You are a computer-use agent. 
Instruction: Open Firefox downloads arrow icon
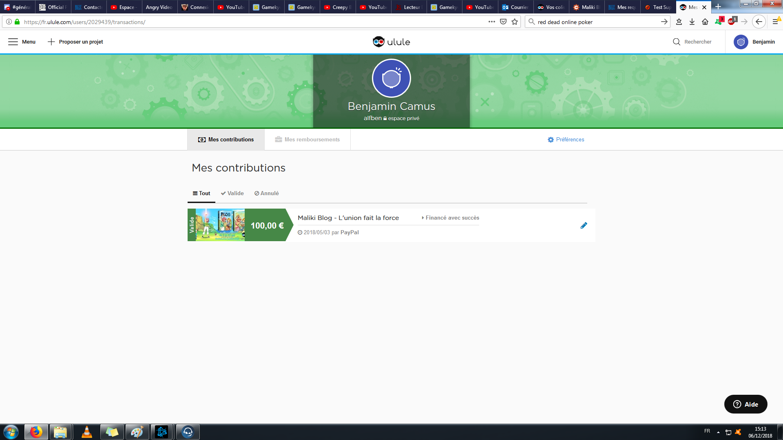point(692,22)
